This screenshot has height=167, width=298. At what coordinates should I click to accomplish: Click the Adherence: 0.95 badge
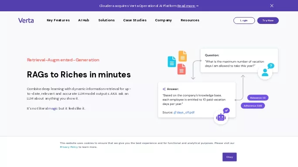point(253,106)
